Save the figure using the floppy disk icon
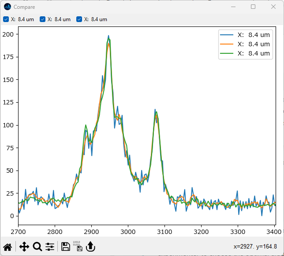 pyautogui.click(x=66, y=246)
